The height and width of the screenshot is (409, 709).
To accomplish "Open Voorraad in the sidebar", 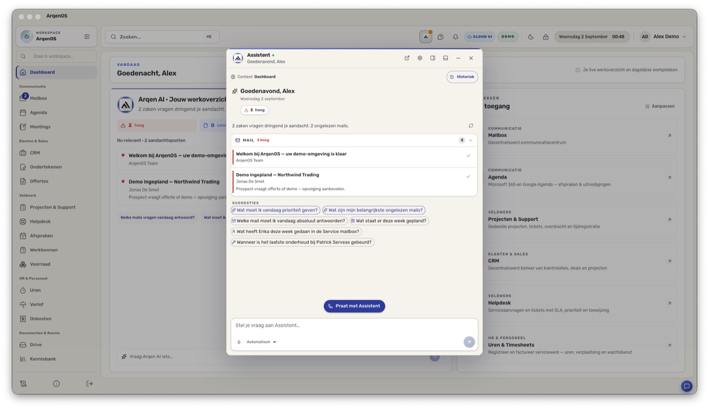I will click(x=56, y=264).
